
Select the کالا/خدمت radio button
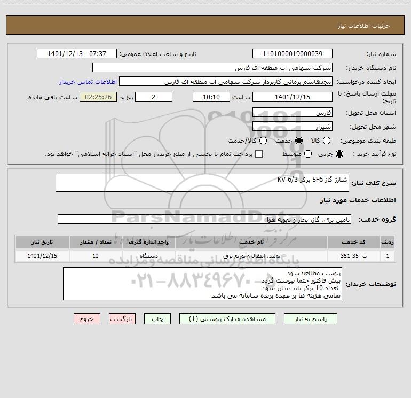[x=263, y=141]
